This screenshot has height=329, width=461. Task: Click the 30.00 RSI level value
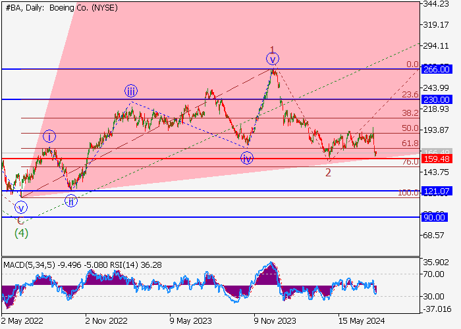433,297
